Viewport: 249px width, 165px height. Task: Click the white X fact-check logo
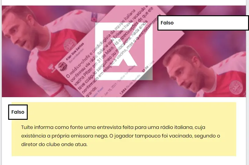click(x=124, y=51)
